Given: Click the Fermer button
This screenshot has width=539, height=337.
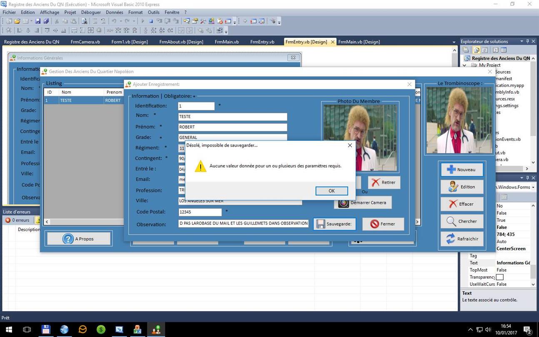Looking at the screenshot, I should click(383, 224).
